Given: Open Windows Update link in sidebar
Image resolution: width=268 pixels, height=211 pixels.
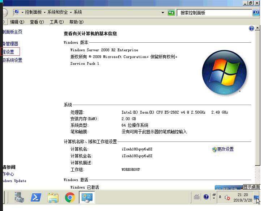Looking at the screenshot, I should [x=14, y=181].
